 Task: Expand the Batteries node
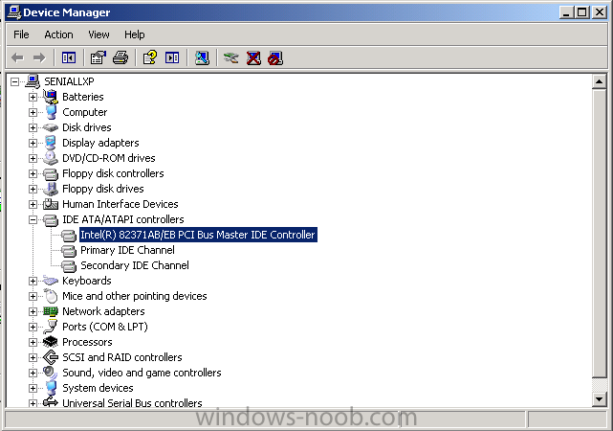[x=33, y=97]
